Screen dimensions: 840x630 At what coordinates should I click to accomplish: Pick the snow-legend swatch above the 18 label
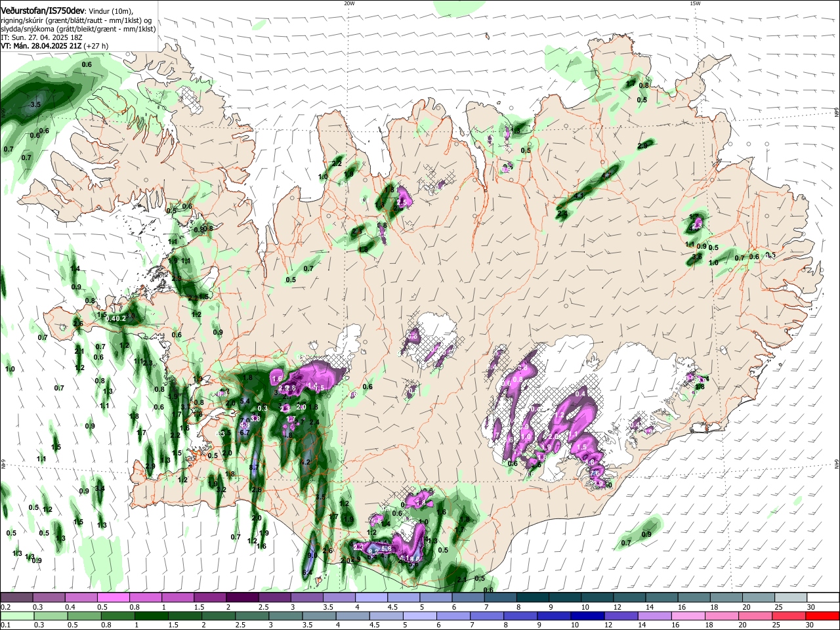726,598
